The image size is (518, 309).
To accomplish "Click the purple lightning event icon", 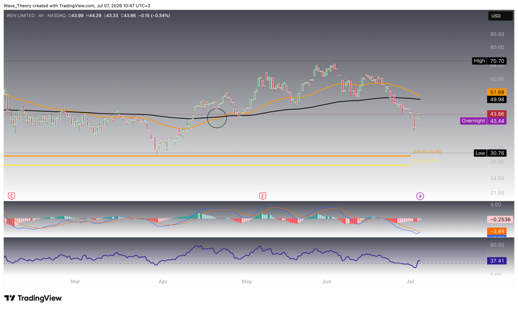I will coord(420,196).
